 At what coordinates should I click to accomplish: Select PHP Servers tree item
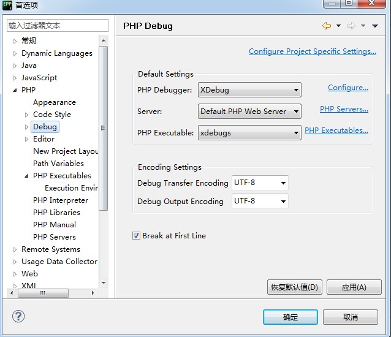pos(55,237)
